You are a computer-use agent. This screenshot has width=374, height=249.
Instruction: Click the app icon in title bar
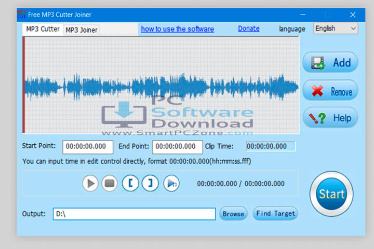pyautogui.click(x=21, y=15)
